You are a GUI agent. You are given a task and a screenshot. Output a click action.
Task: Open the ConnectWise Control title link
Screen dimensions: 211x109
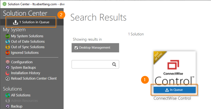click(x=172, y=99)
